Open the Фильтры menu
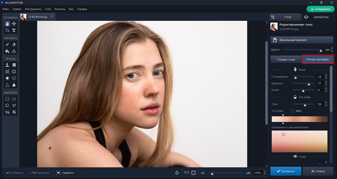Image resolution: width=337 pixels, height=179 pixels. [60, 9]
